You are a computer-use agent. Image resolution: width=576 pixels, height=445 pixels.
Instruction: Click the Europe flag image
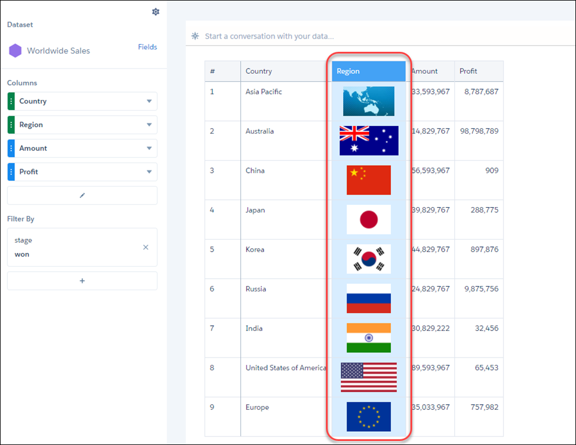(x=369, y=417)
